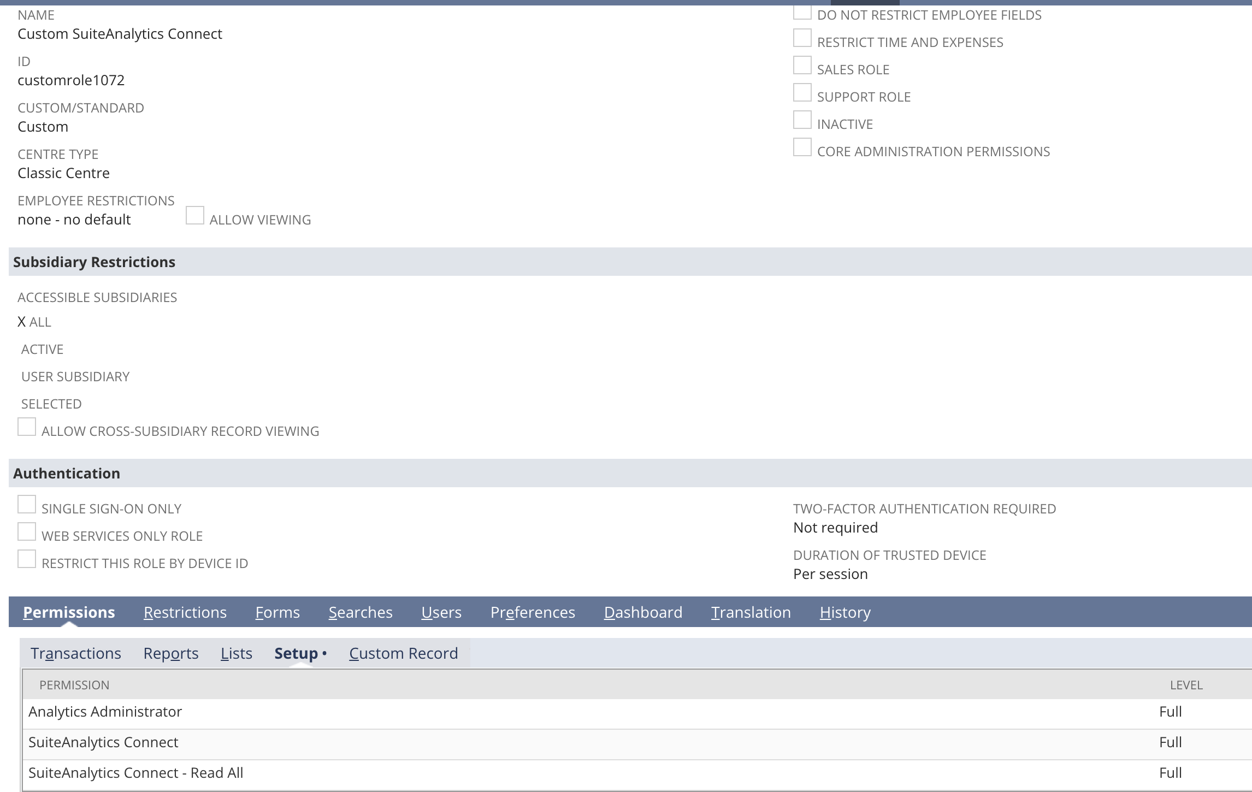The width and height of the screenshot is (1252, 792).
Task: Open the Custom Record subtab
Action: 404,653
